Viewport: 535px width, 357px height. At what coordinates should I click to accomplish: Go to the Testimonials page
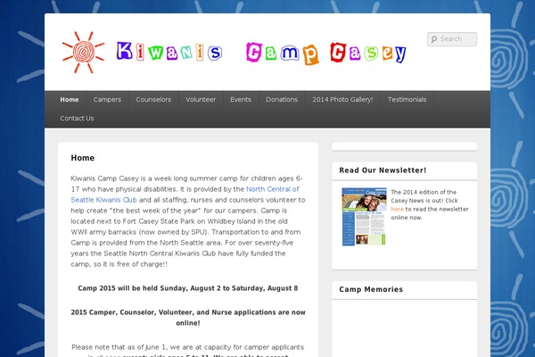[x=407, y=99]
